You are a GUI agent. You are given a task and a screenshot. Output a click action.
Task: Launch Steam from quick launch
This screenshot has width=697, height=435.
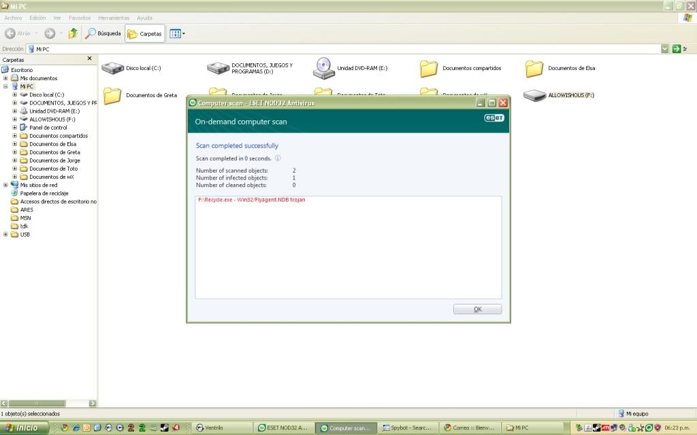coord(165,428)
